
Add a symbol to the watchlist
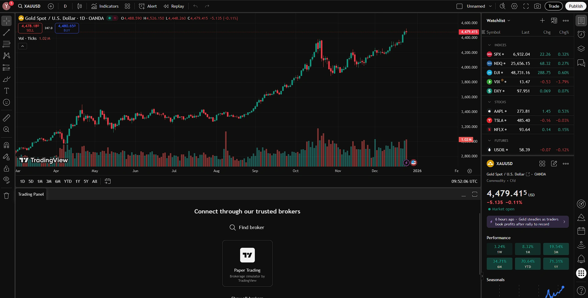(x=543, y=21)
